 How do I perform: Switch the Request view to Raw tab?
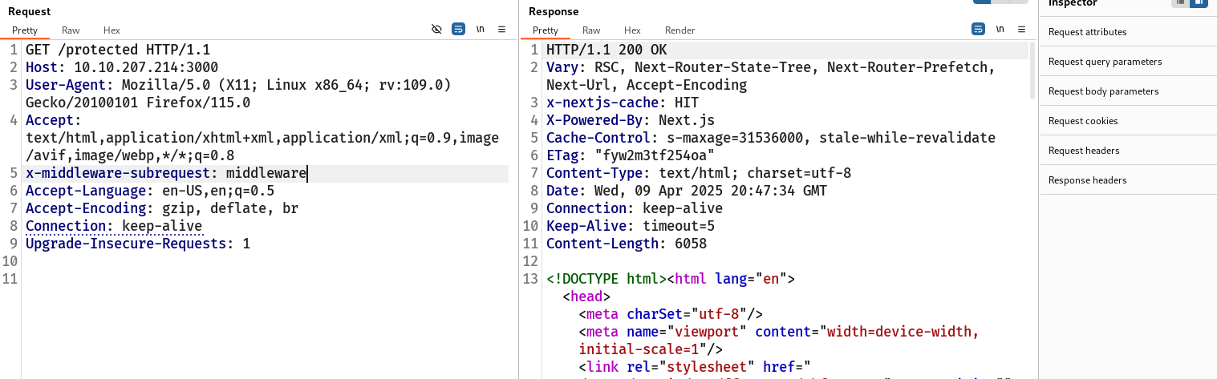point(71,30)
